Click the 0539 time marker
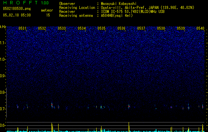This screenshot has height=132, width=208. (x=181, y=28)
